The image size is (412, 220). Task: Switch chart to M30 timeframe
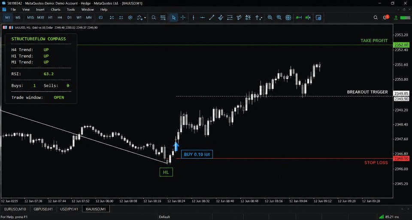pyautogui.click(x=40, y=18)
